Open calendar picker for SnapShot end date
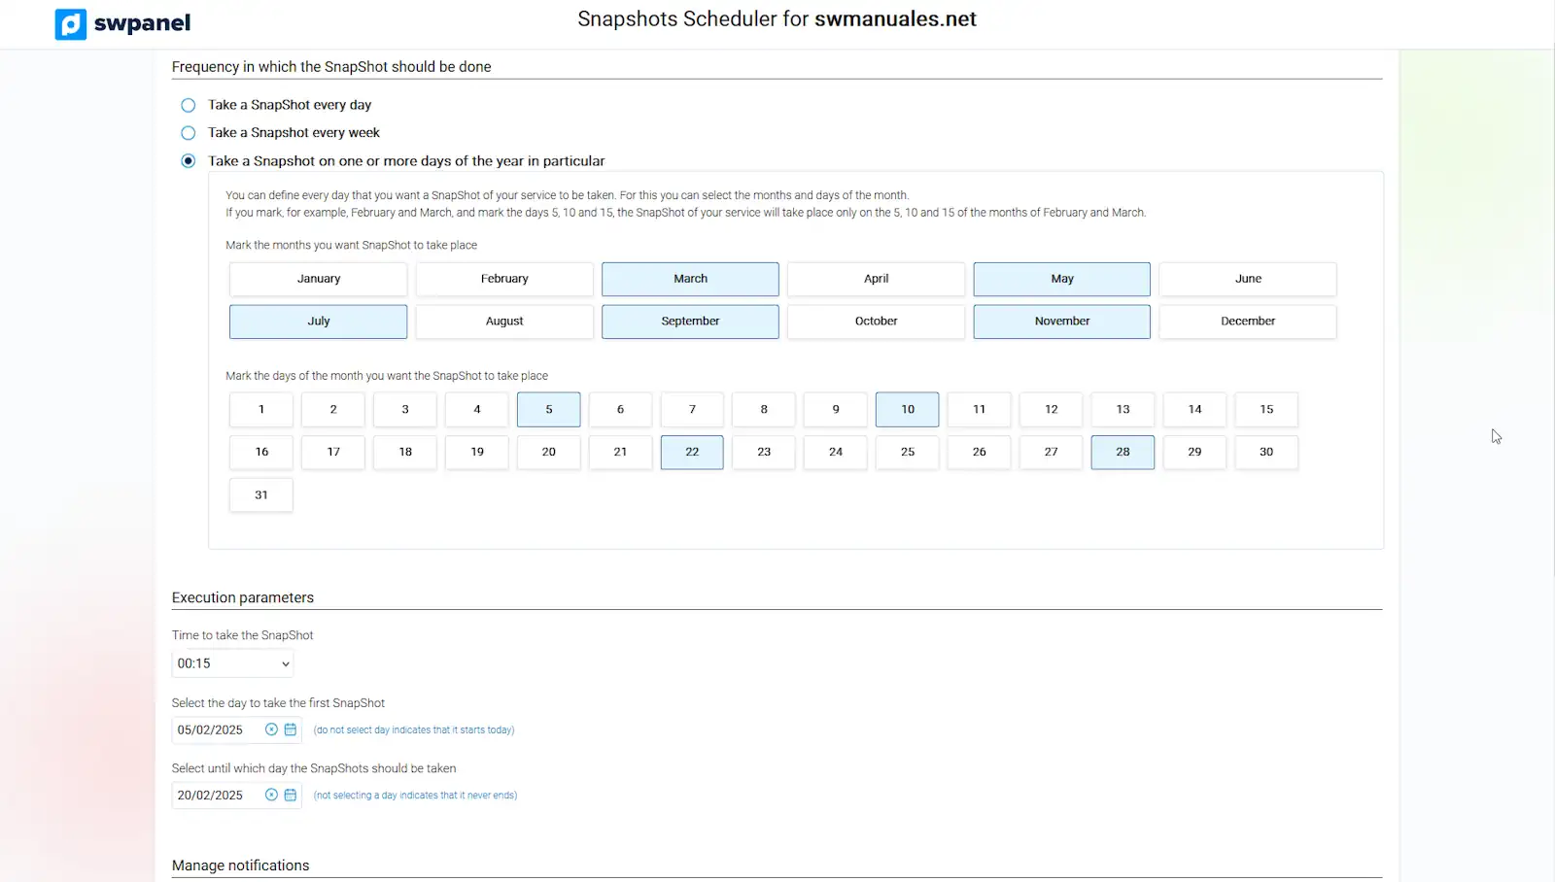This screenshot has width=1555, height=882. pyautogui.click(x=290, y=795)
